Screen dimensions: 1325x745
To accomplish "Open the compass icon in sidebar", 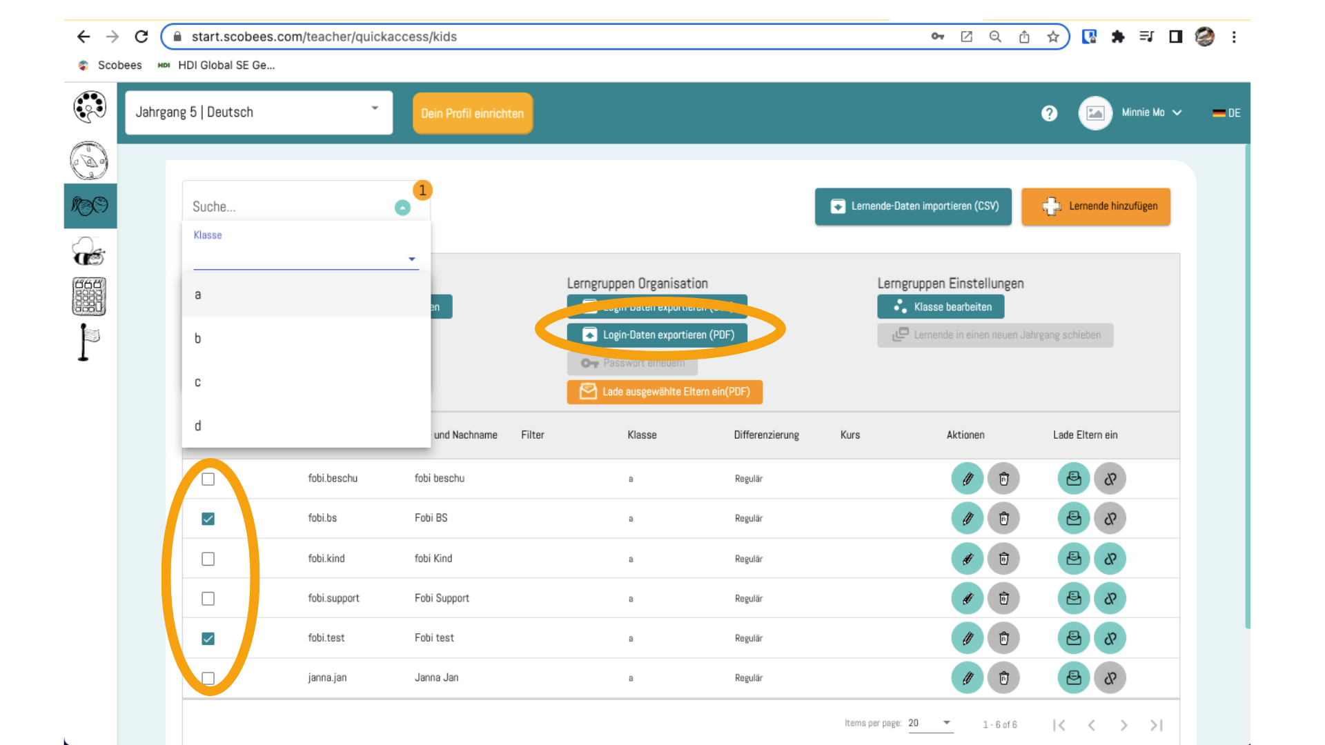I will click(x=89, y=161).
